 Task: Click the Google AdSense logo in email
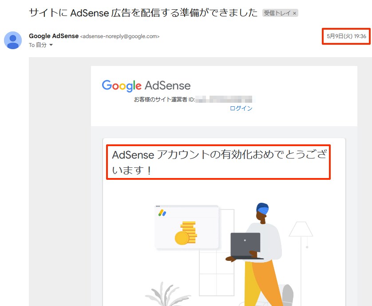click(x=146, y=85)
